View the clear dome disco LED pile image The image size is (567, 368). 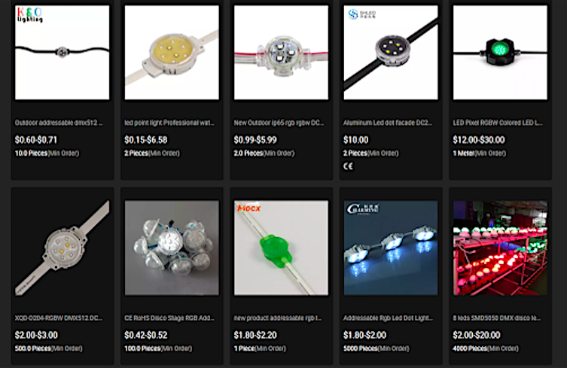point(172,248)
